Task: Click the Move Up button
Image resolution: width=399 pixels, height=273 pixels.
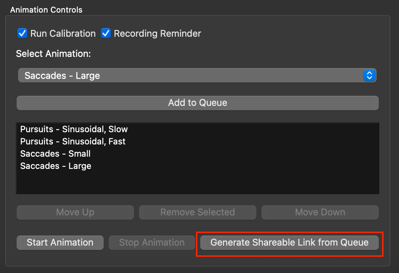Action: (x=75, y=212)
